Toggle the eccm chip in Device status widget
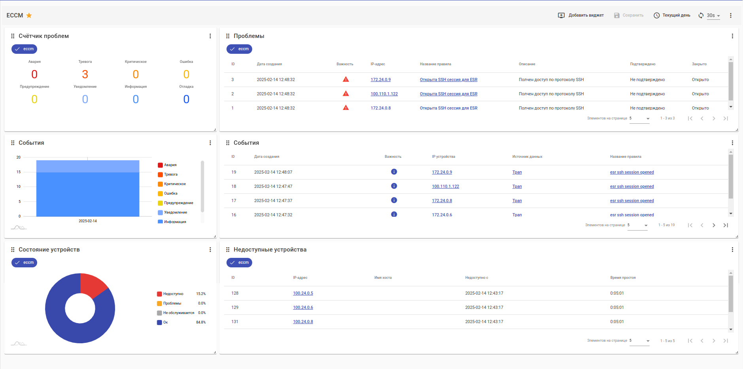This screenshot has height=369, width=743. pyautogui.click(x=25, y=263)
